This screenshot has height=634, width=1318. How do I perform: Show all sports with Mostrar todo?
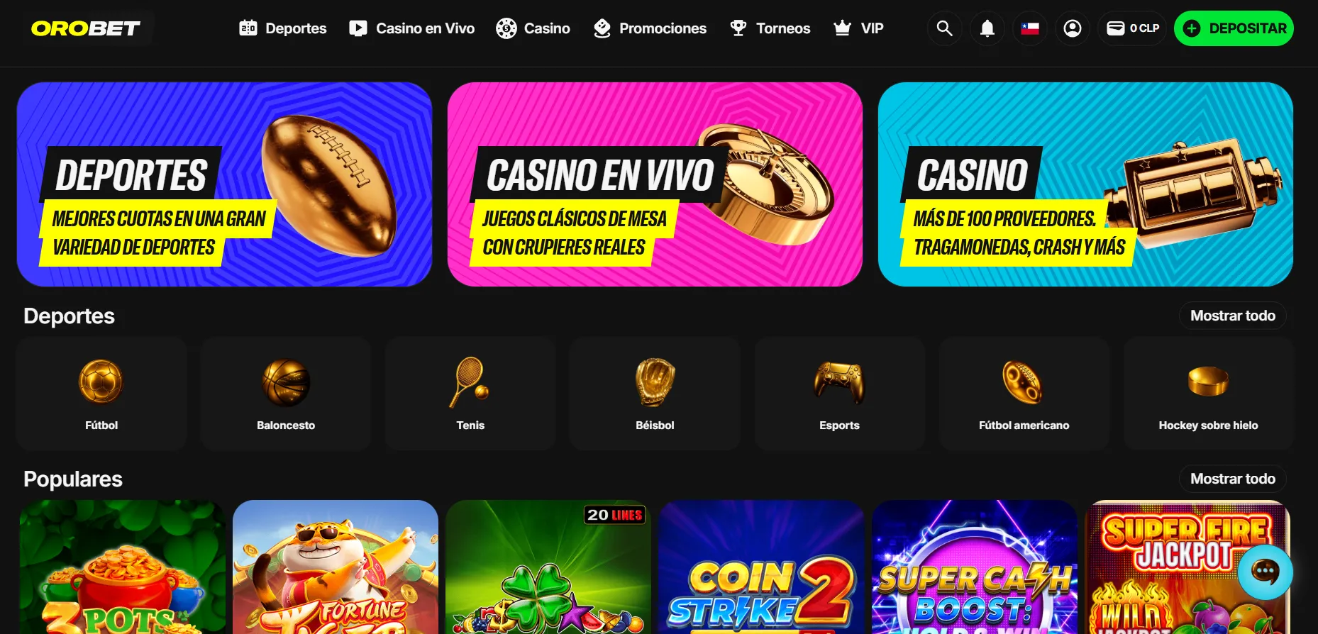[x=1233, y=316]
